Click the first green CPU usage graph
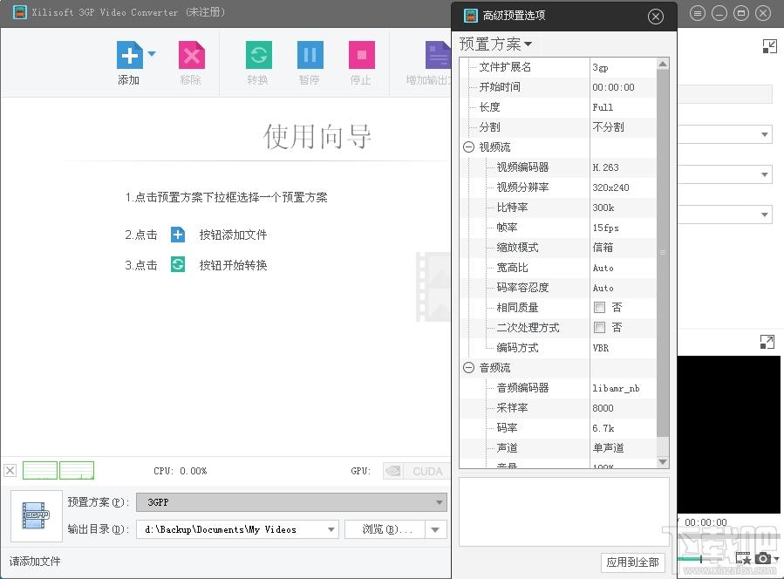Screen dimensions: 784x579 tap(40, 470)
